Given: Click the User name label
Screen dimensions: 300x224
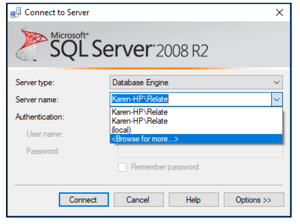Looking at the screenshot, I should click(45, 134).
